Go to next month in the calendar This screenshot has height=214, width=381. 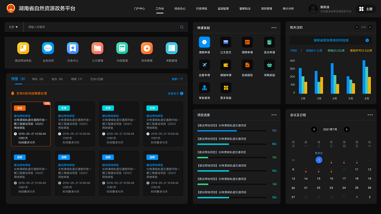346,129
